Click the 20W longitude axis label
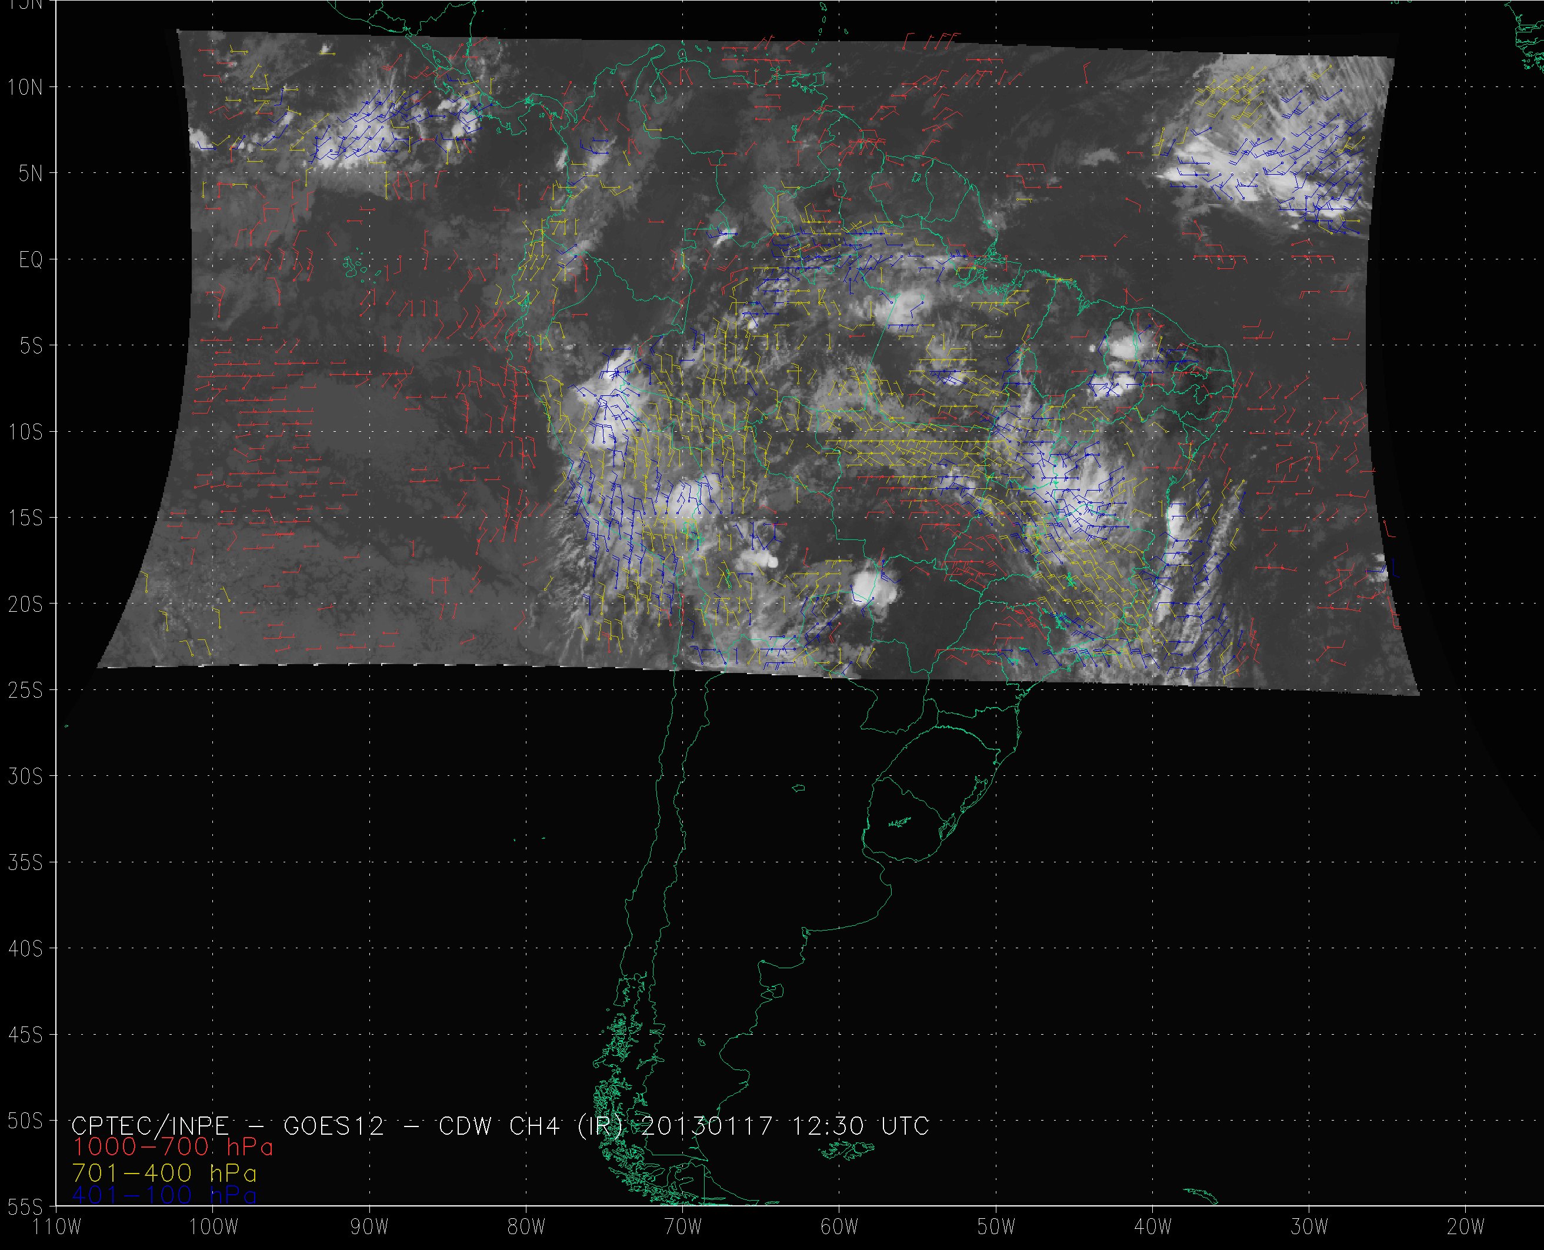This screenshot has height=1250, width=1544. click(x=1466, y=1227)
